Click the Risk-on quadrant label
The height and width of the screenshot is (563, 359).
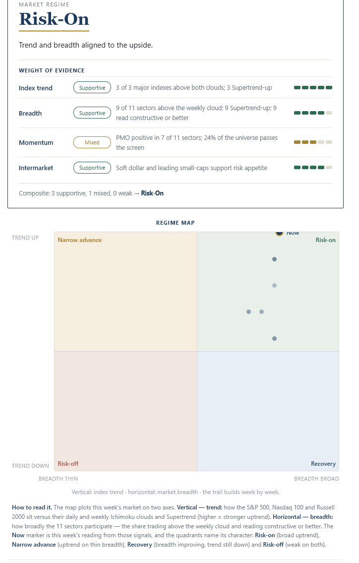pyautogui.click(x=326, y=240)
